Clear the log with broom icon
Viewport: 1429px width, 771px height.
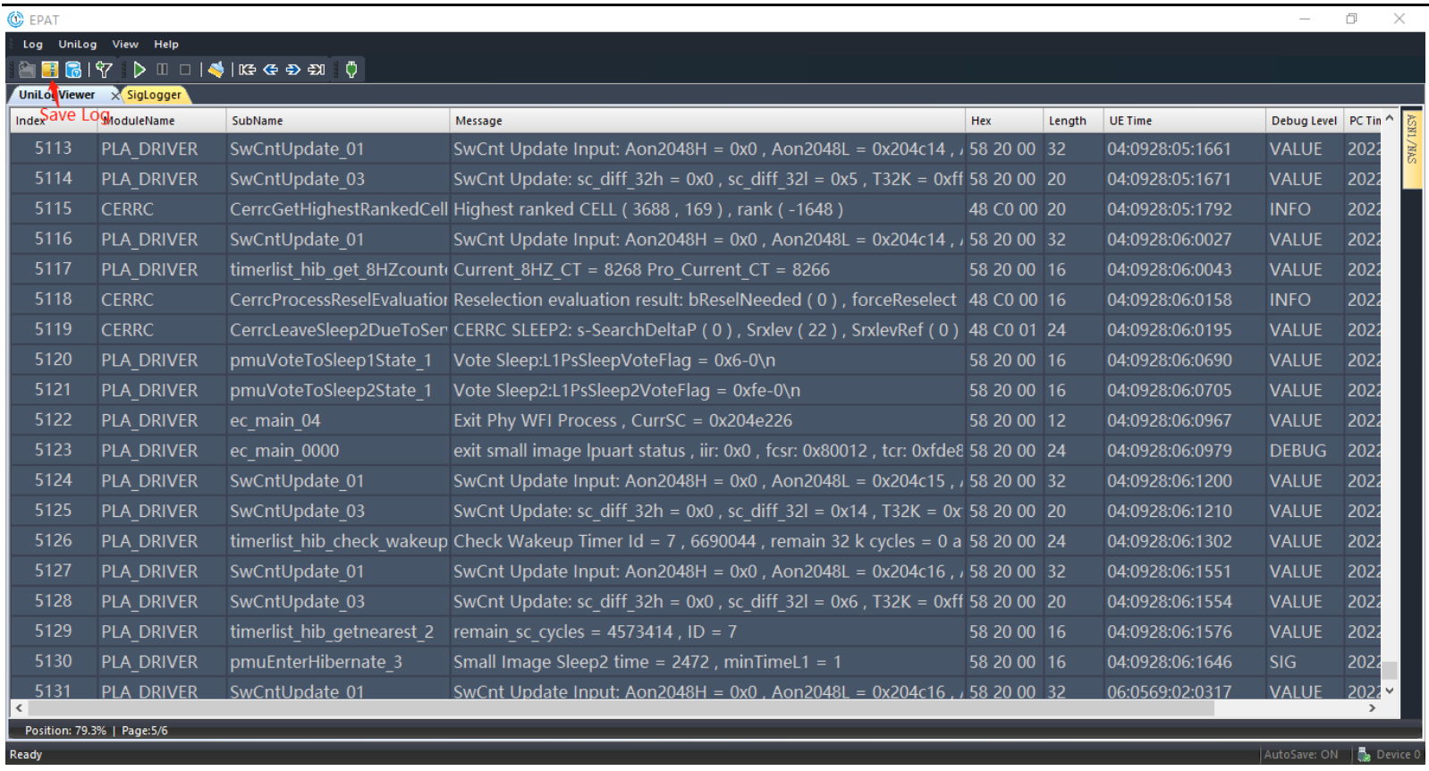pyautogui.click(x=216, y=70)
